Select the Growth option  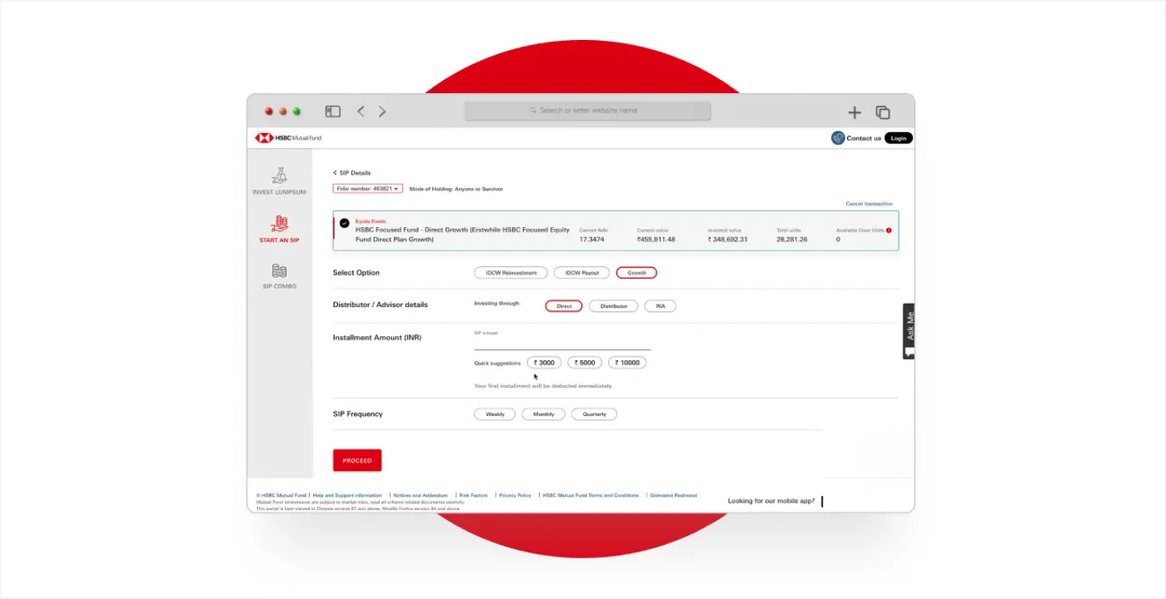(636, 273)
